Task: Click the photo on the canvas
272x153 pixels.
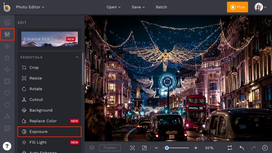Action: click(178, 78)
